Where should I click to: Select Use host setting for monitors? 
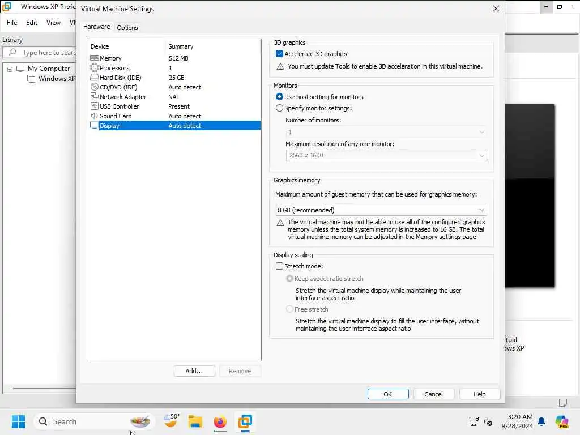click(280, 96)
